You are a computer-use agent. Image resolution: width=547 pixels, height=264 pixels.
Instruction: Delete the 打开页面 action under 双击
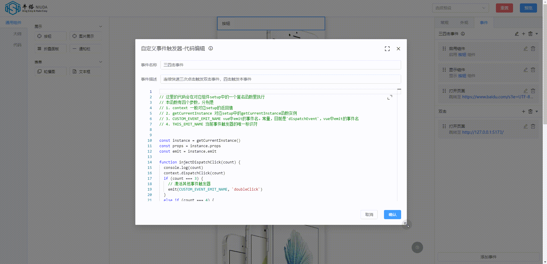533,126
